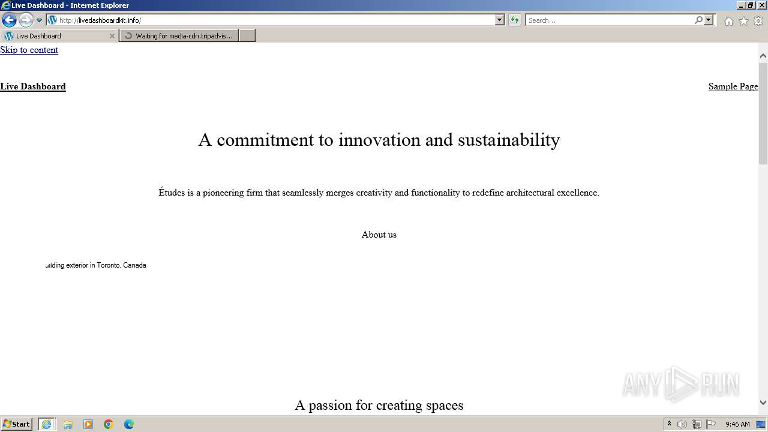768x432 pixels.
Task: Click the Refresh page button
Action: (x=515, y=20)
